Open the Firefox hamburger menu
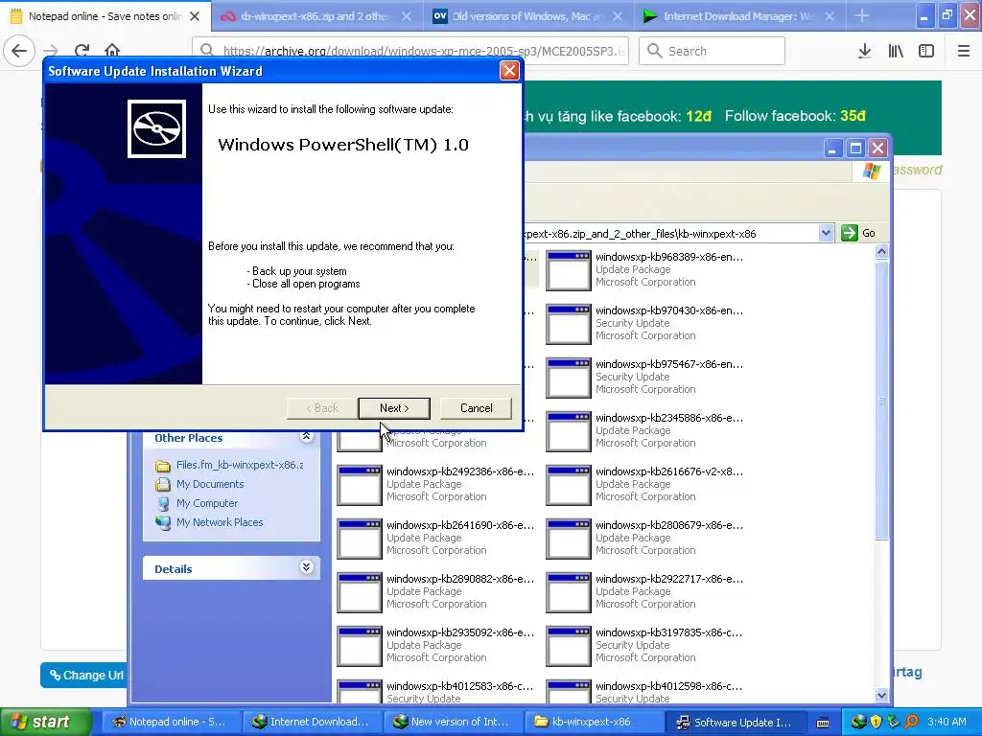 click(x=963, y=51)
